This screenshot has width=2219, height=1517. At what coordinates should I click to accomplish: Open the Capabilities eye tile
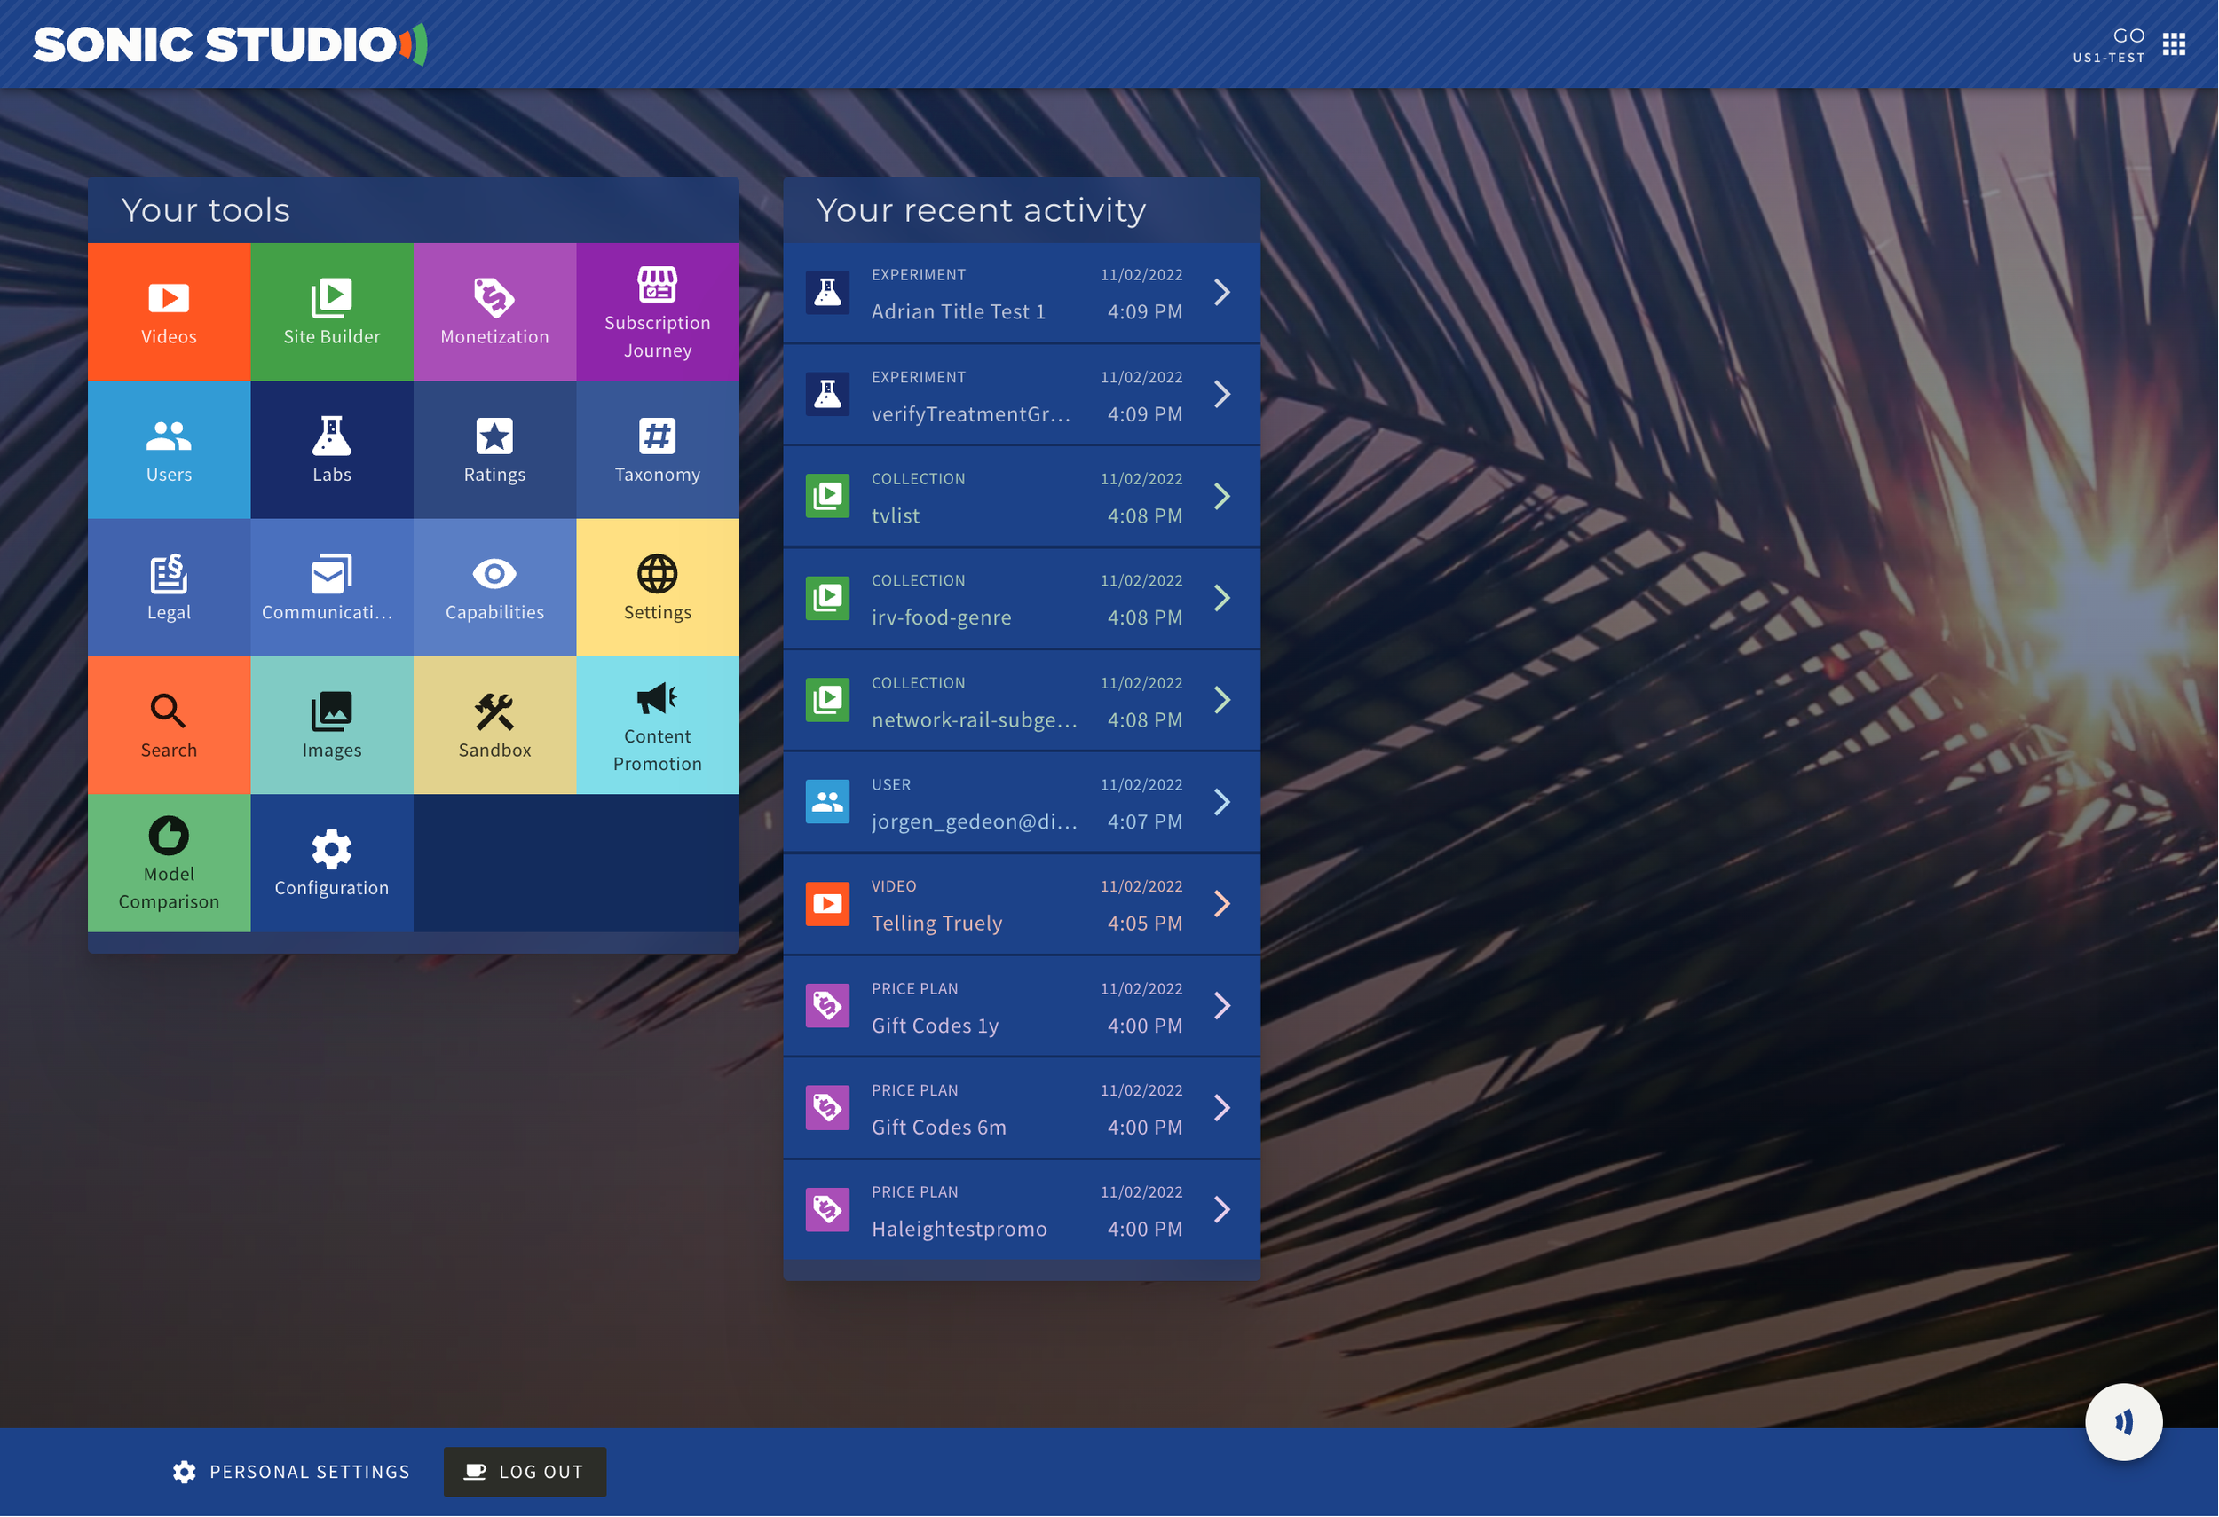[x=494, y=587]
